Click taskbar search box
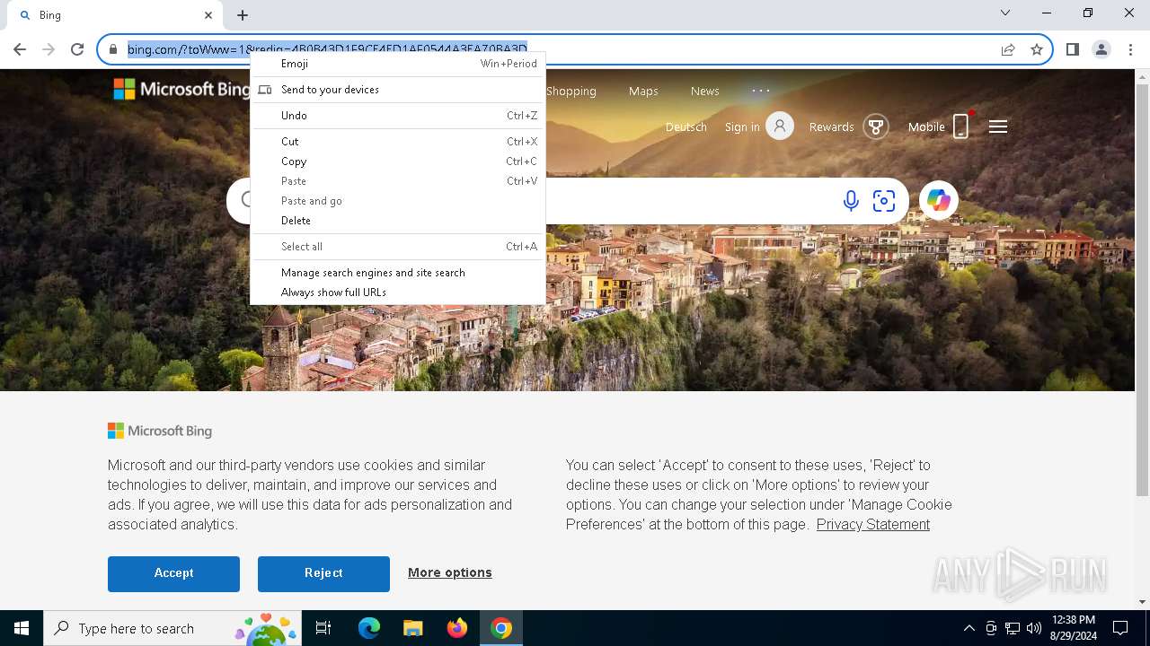1150x646 pixels. pyautogui.click(x=172, y=628)
